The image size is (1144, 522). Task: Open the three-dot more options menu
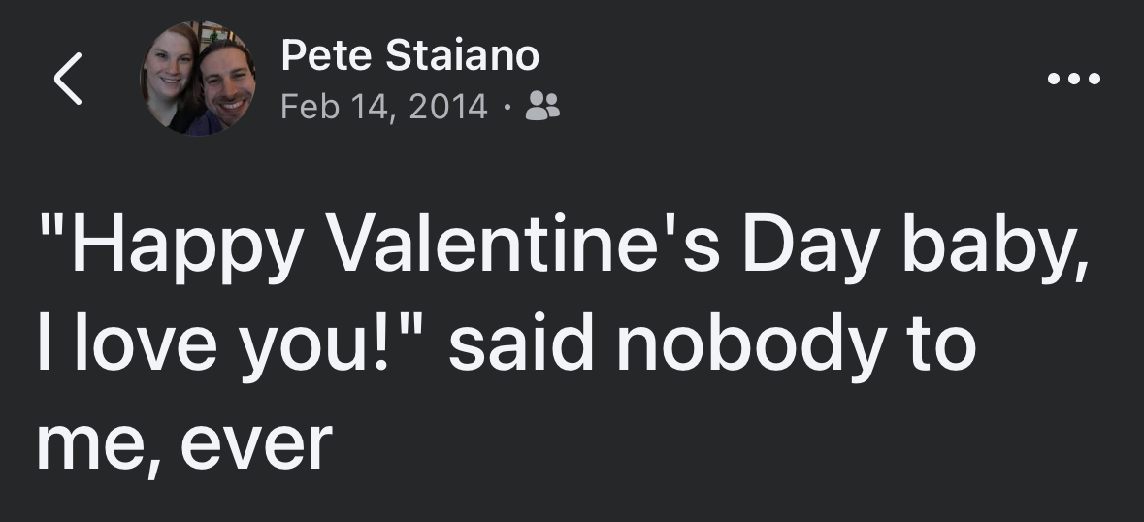click(x=1075, y=80)
